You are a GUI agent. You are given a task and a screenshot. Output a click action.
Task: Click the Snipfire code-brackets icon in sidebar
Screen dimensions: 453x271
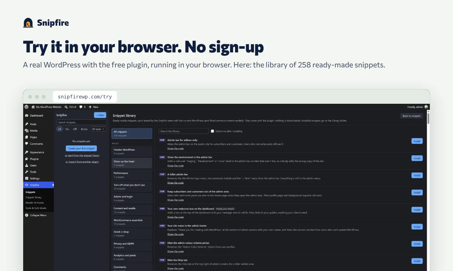27,185
